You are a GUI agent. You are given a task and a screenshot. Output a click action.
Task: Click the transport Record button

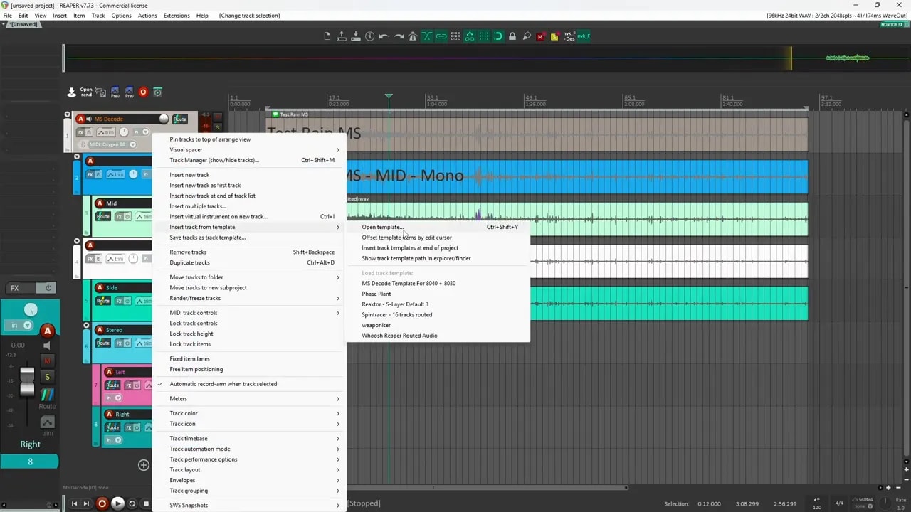tap(102, 503)
